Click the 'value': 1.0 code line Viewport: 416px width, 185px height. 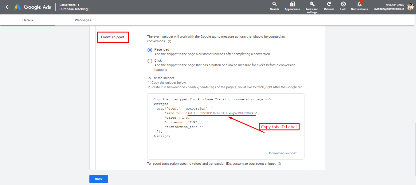click(177, 118)
